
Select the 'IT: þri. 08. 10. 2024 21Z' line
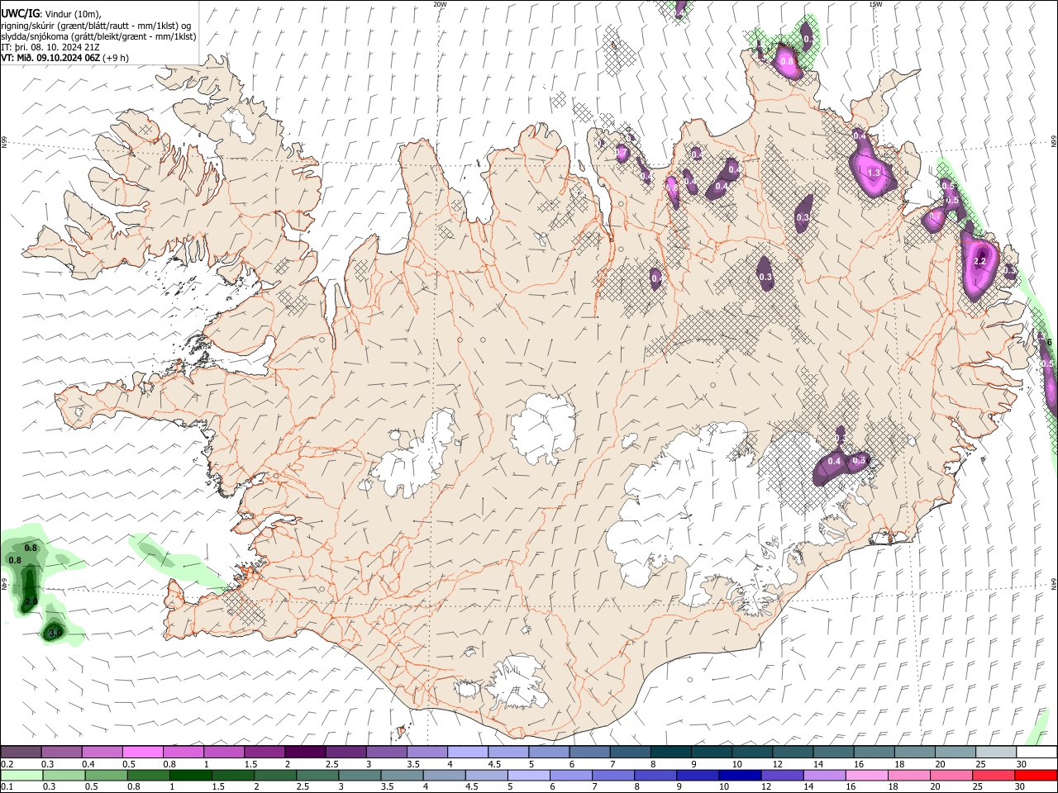pyautogui.click(x=51, y=47)
